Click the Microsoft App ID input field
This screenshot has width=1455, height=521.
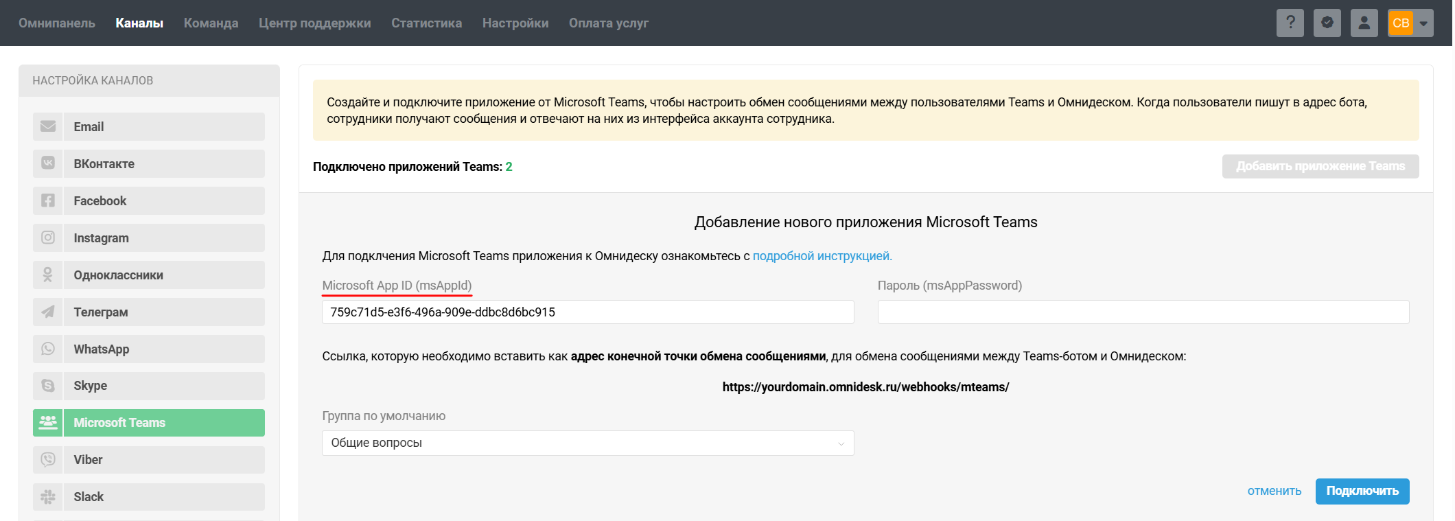[x=588, y=312]
